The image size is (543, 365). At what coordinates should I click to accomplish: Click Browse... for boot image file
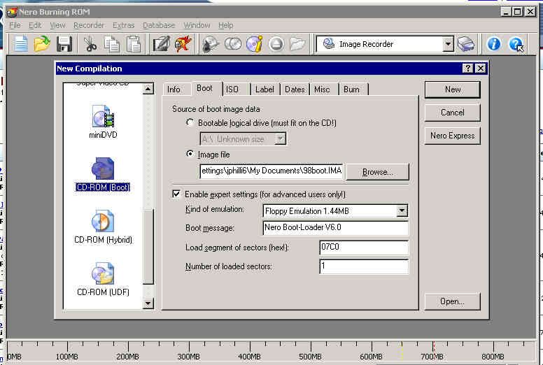tap(377, 172)
